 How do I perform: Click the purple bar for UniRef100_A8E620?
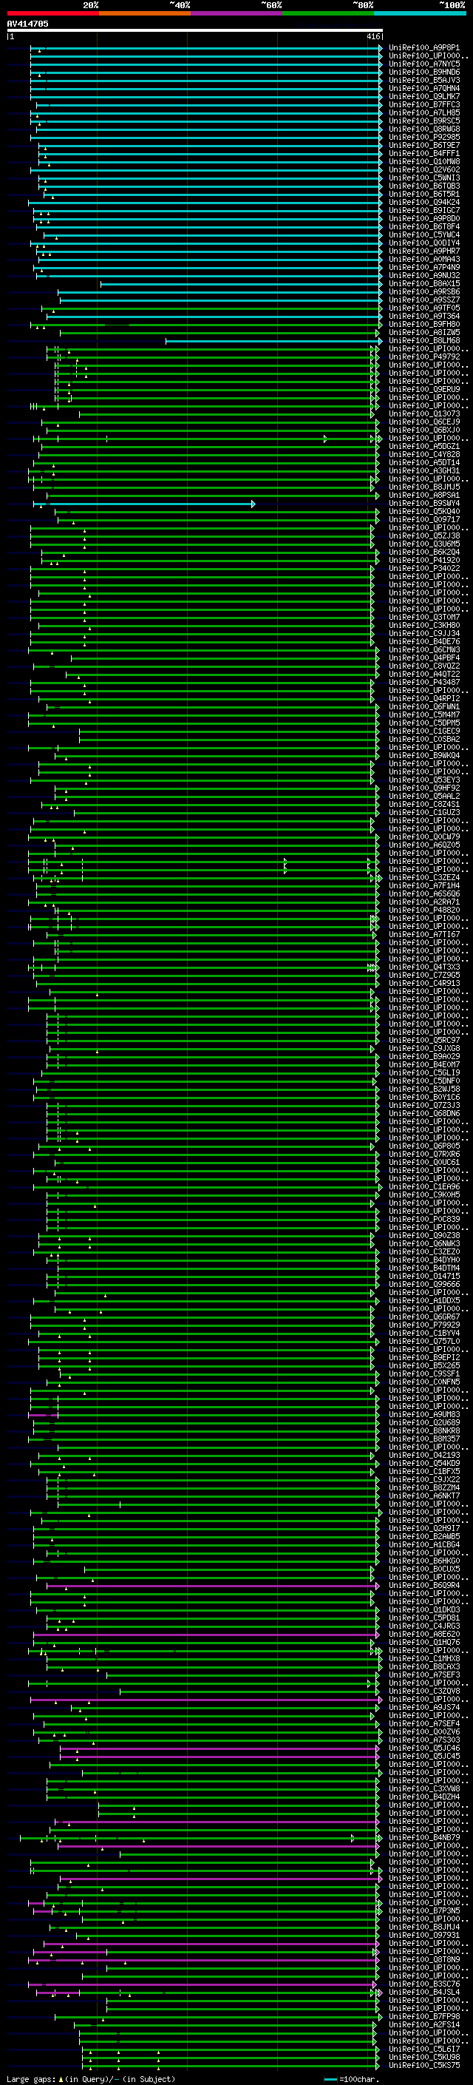pos(206,1634)
